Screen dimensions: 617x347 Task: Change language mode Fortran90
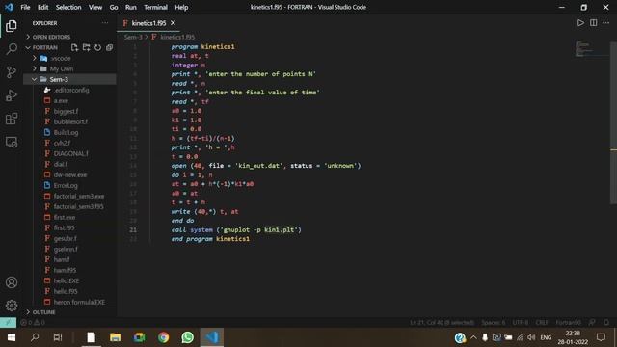coord(568,323)
